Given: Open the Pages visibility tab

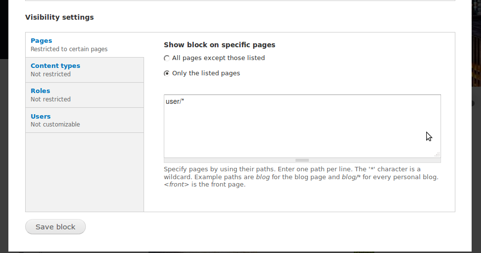Looking at the screenshot, I should (41, 41).
